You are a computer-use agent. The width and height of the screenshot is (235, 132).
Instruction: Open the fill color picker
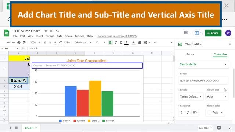click(134, 43)
